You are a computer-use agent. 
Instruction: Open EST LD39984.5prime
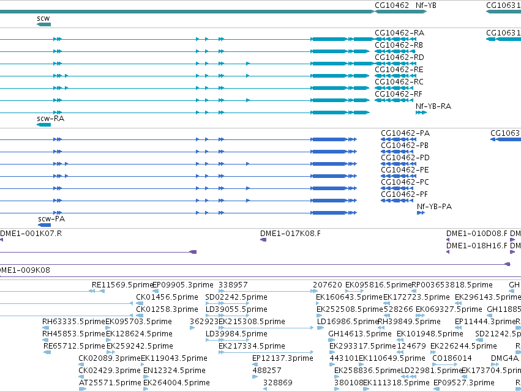236,335
